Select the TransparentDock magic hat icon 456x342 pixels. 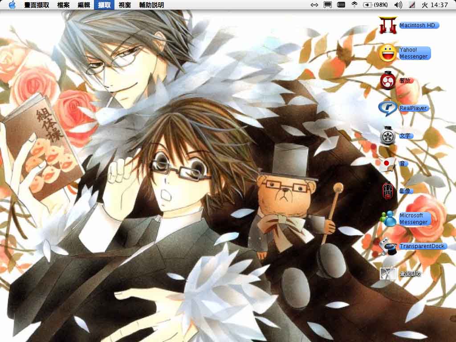(388, 246)
